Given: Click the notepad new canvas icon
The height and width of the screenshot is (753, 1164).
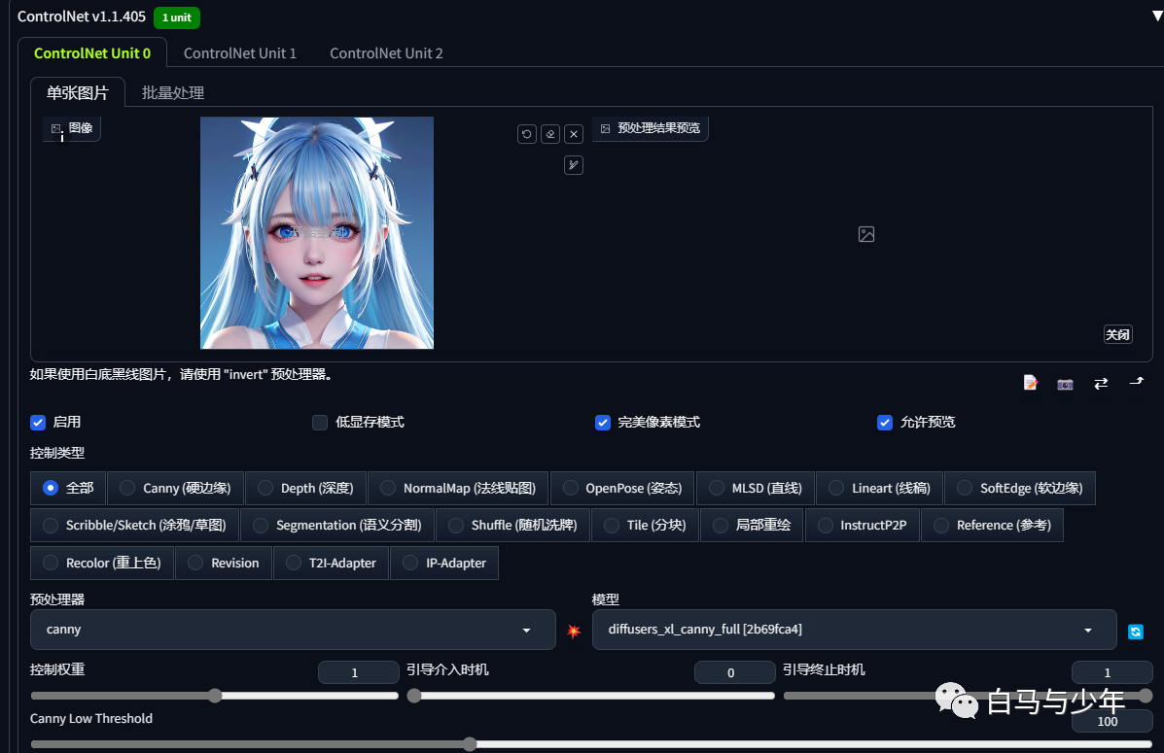Looking at the screenshot, I should tap(1031, 383).
